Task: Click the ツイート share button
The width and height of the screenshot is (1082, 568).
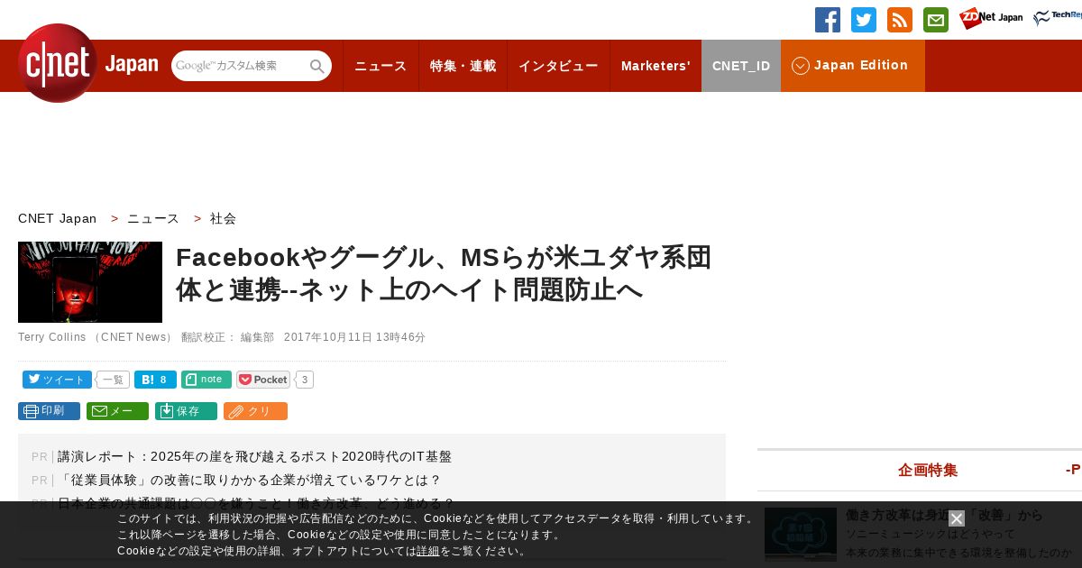Action: coord(57,380)
